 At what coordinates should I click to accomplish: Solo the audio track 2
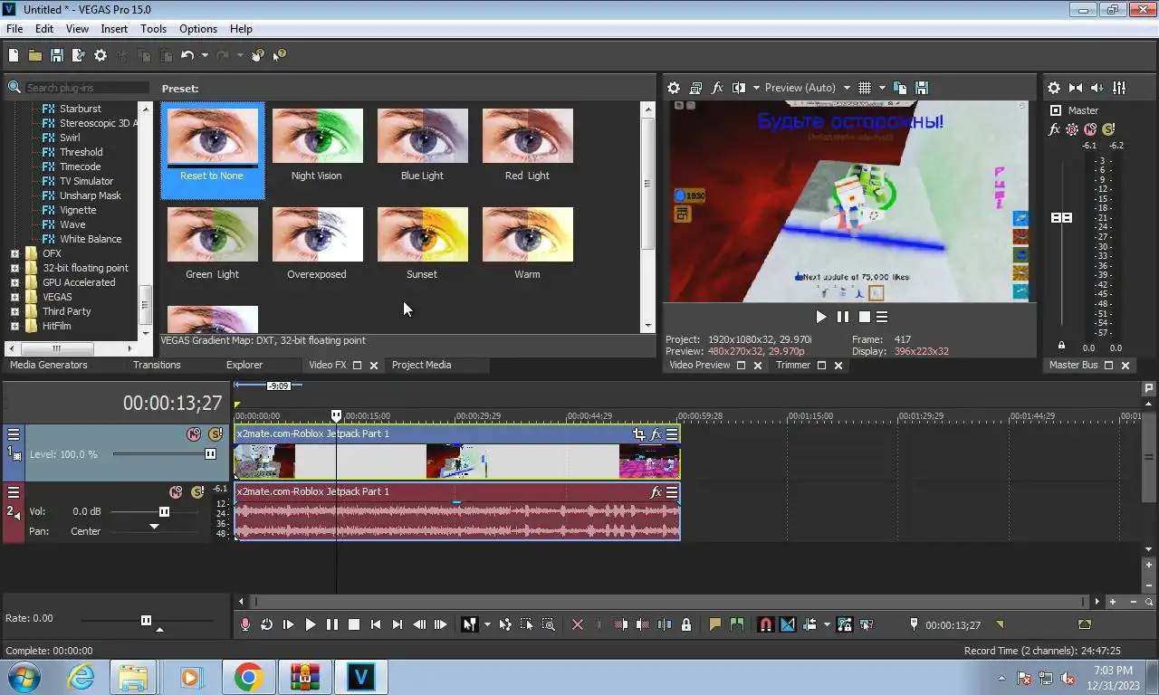pyautogui.click(x=197, y=492)
